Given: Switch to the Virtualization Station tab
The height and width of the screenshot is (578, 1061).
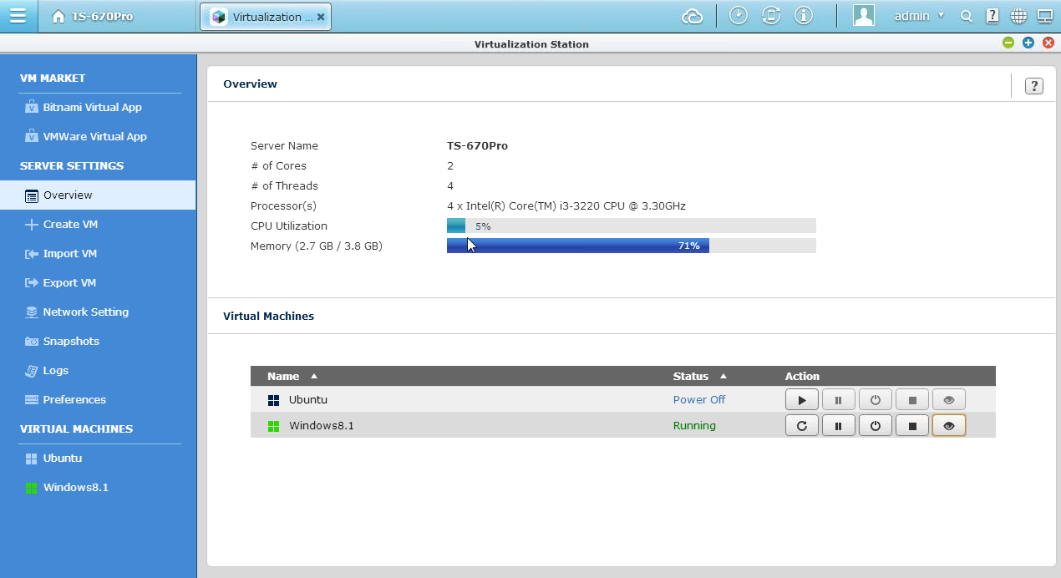Looking at the screenshot, I should 266,17.
